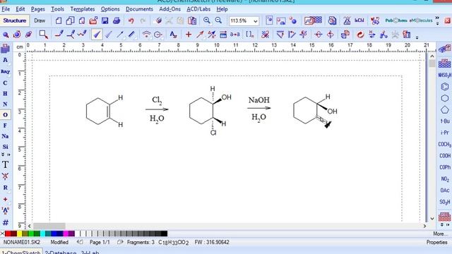452x254 pixels.
Task: Open the InChI generation tool
Action: tap(359, 20)
